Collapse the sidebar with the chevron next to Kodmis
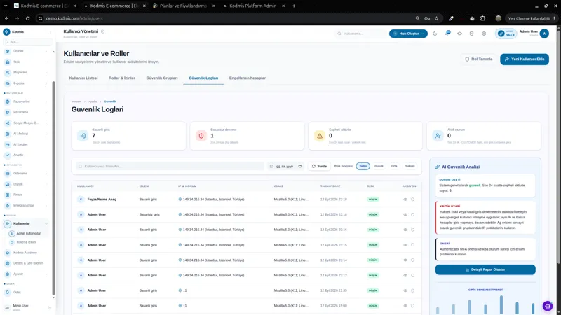The height and width of the screenshot is (315, 561). 50,31
